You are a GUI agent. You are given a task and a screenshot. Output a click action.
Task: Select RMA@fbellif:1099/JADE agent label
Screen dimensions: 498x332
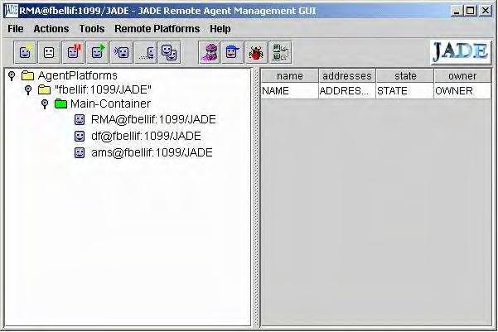153,120
